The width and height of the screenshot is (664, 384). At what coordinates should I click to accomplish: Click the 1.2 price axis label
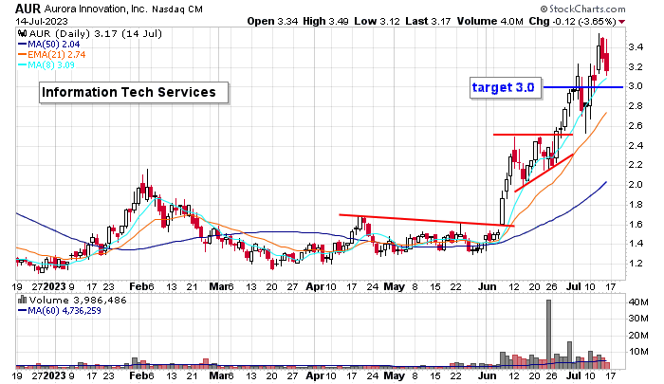point(636,264)
